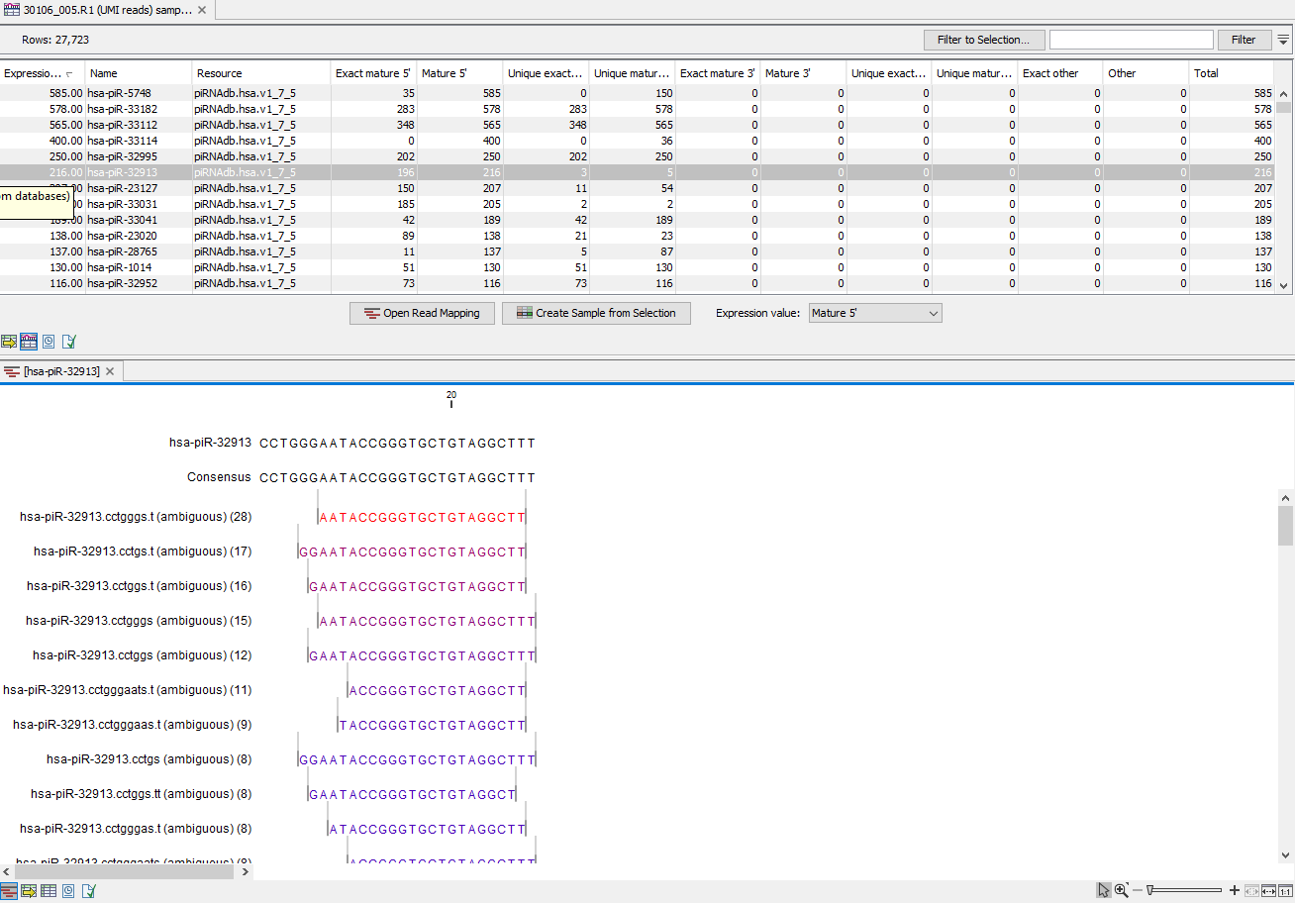The width and height of the screenshot is (1295, 903).
Task: Click the Open Read Mapping button
Action: tap(421, 313)
